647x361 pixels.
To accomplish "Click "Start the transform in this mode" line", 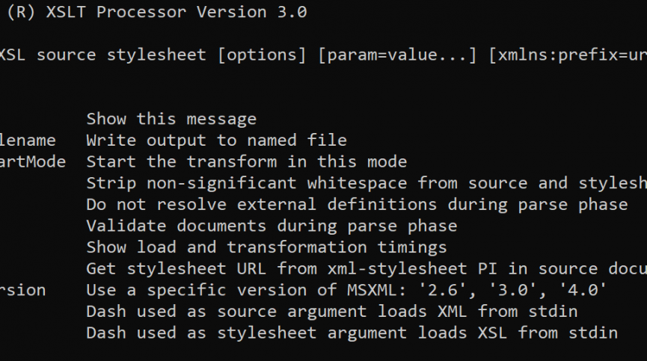I will (x=246, y=161).
